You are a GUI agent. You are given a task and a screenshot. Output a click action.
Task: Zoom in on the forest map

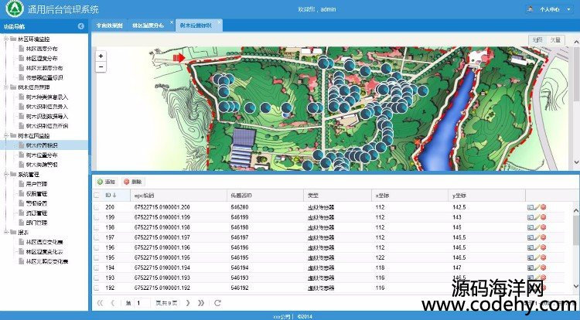click(x=101, y=56)
